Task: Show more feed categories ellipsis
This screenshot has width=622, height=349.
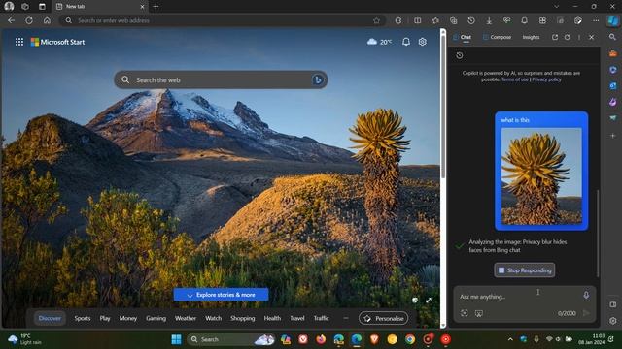Action: tap(346, 318)
